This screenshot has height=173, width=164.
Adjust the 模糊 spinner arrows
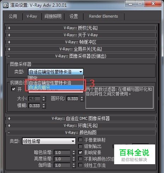pyautogui.click(x=43, y=106)
